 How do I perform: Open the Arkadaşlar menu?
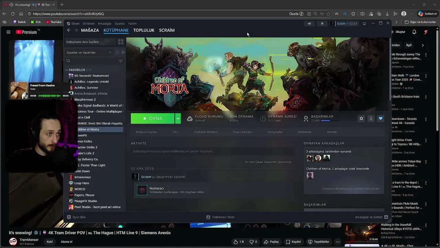point(104,24)
